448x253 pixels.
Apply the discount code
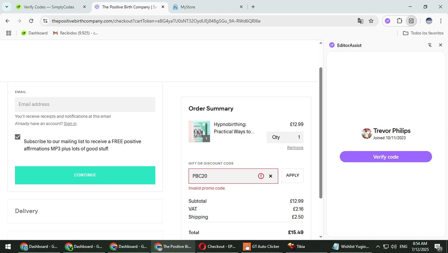tap(293, 175)
